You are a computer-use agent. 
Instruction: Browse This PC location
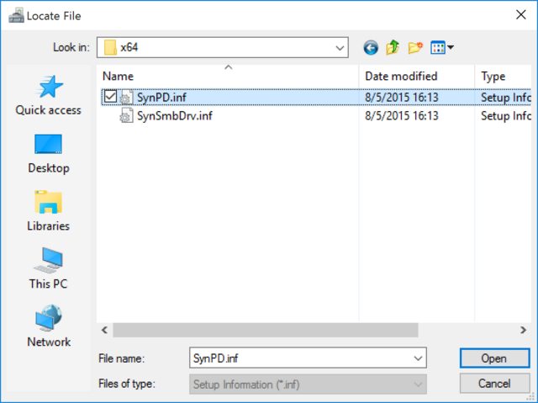point(49,268)
